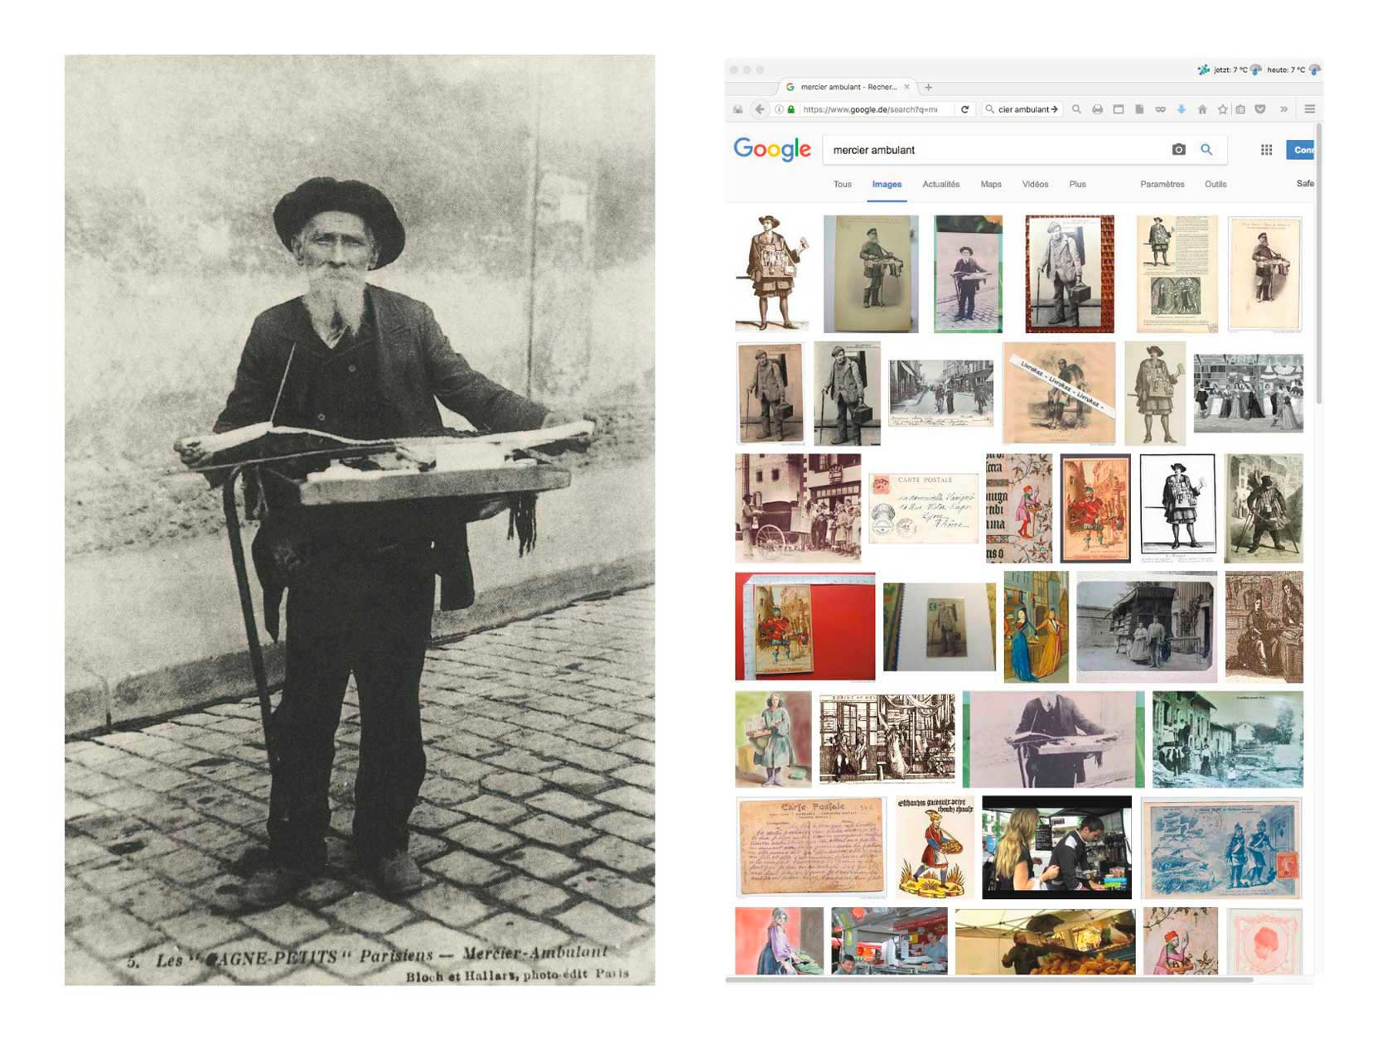Screen dimensions: 1392x1044
Task: Open Paramètres settings dropdown
Action: (1162, 185)
